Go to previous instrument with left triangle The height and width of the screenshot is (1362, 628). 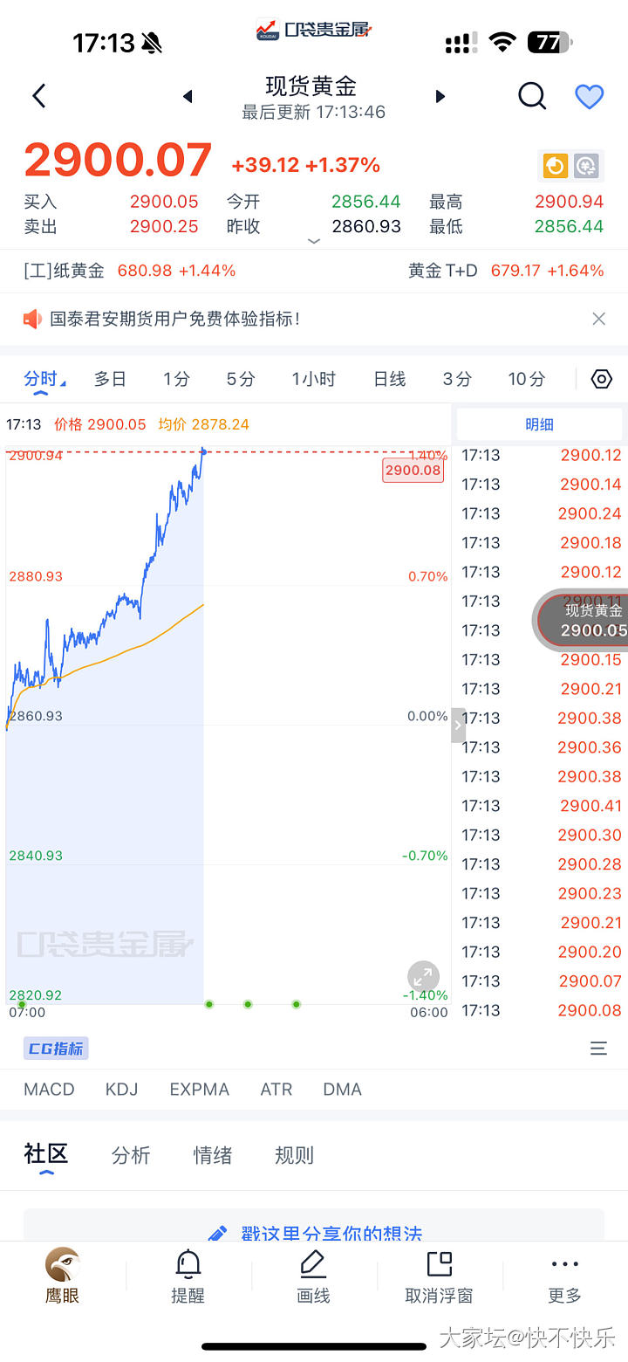(188, 96)
